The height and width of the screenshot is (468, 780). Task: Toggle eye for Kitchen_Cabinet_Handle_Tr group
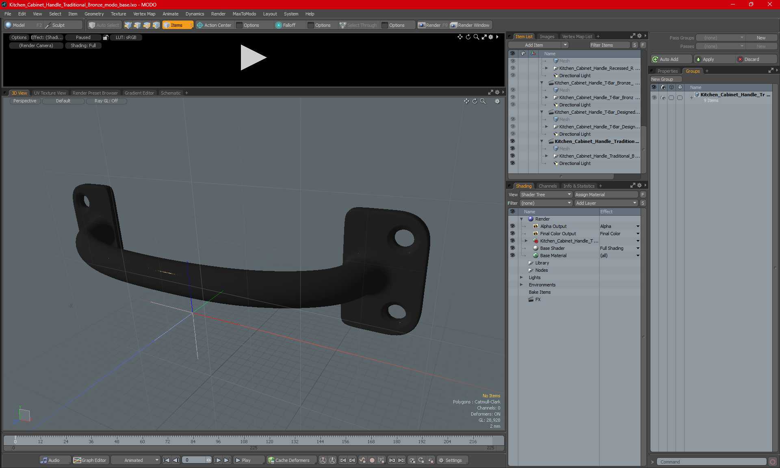coord(654,97)
